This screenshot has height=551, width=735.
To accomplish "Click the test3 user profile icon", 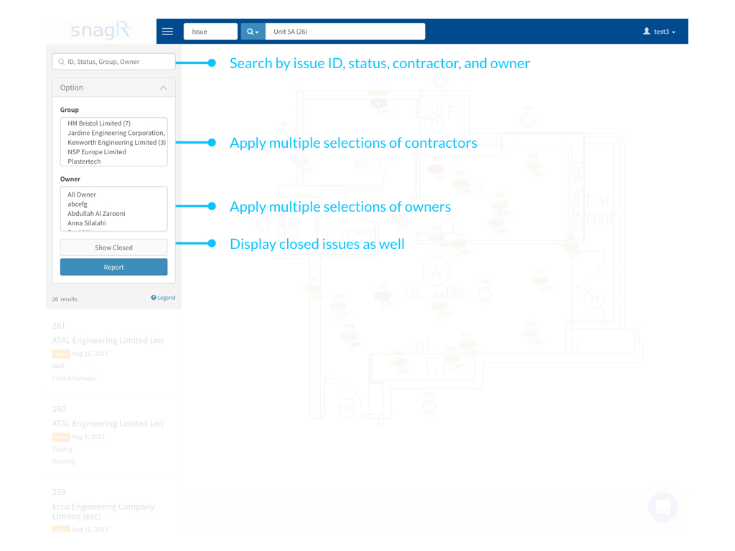I will [x=647, y=31].
